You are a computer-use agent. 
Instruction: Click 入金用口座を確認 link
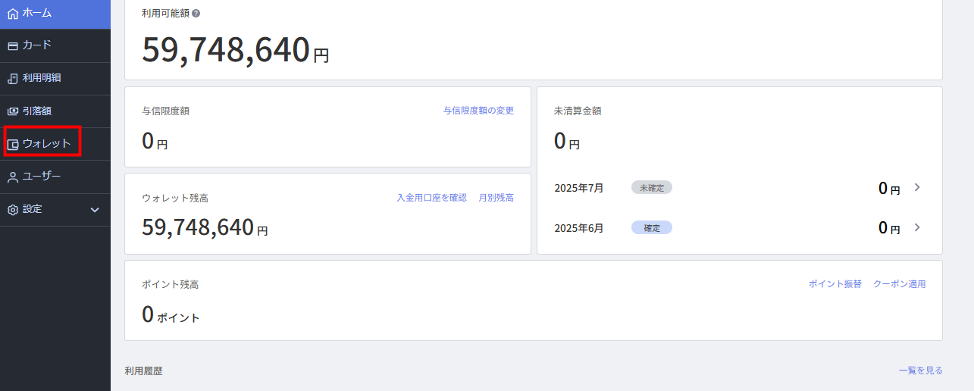431,198
